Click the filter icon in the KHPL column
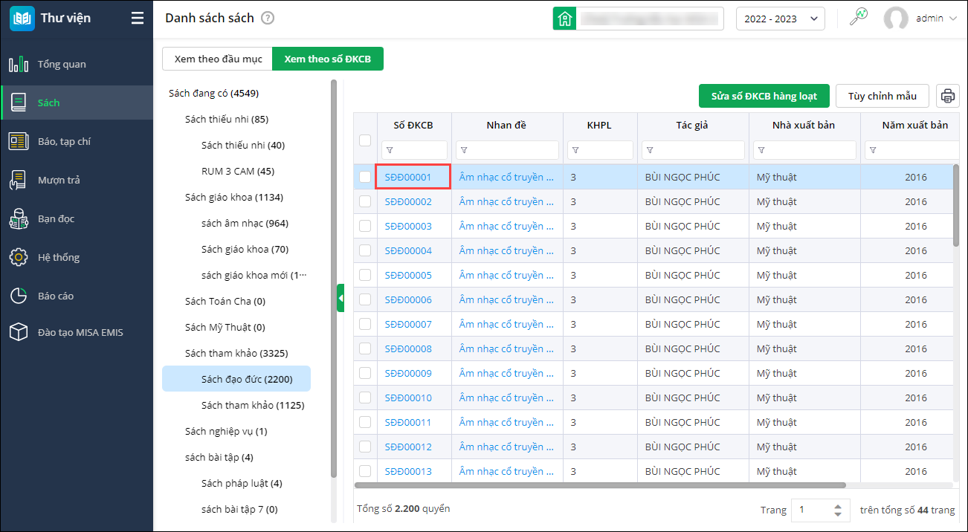The width and height of the screenshot is (968, 532). (x=575, y=151)
